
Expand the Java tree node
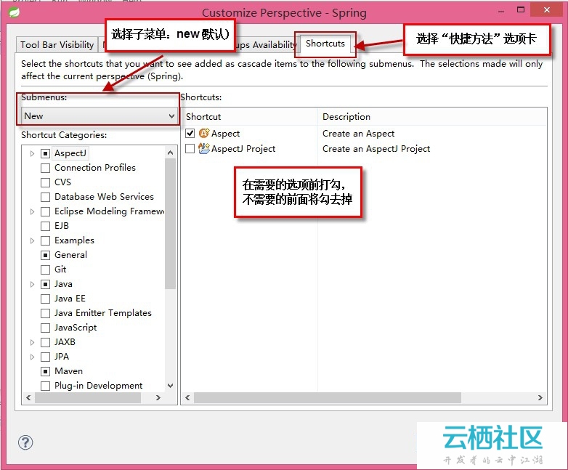(x=32, y=285)
